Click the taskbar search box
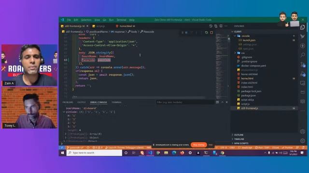The width and height of the screenshot is (309, 173). pos(95,153)
